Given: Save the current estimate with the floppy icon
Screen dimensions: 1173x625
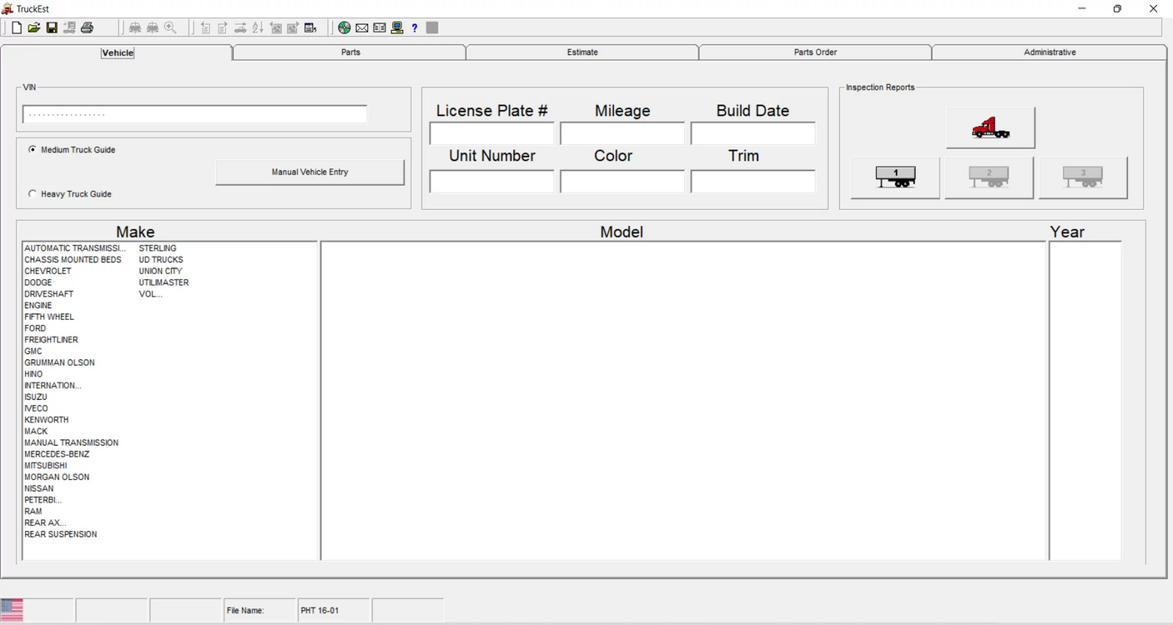Looking at the screenshot, I should 52,27.
